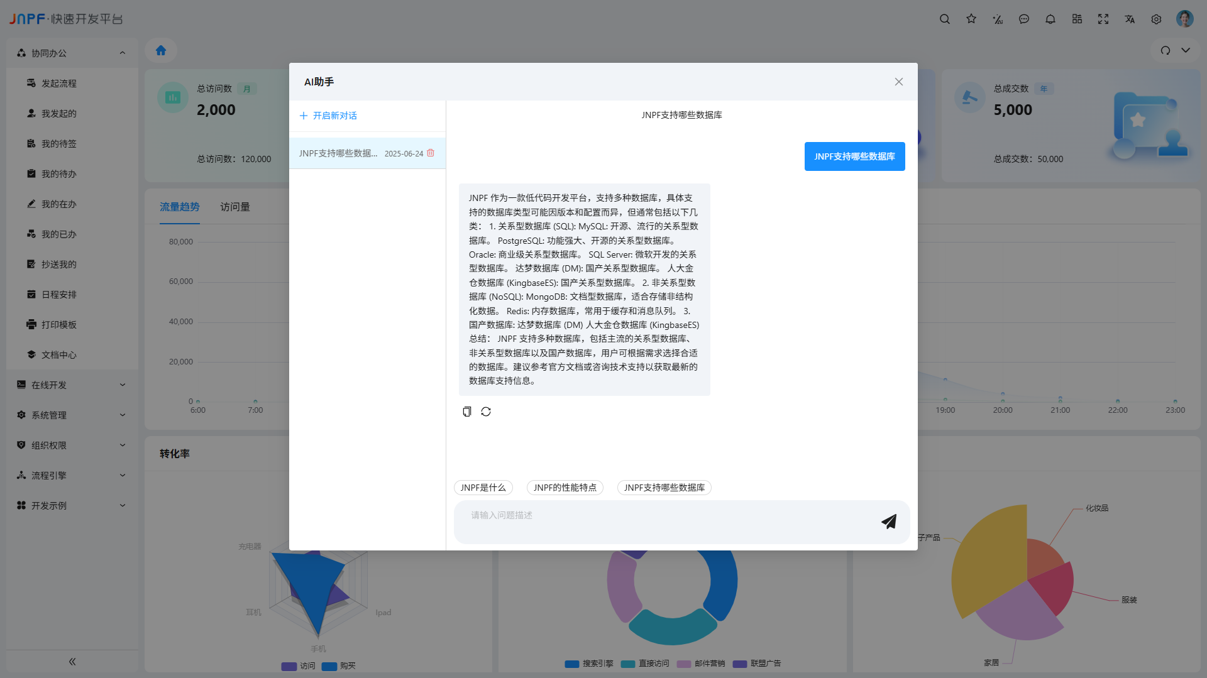Open language translation icon
The image size is (1207, 678).
point(1130,19)
